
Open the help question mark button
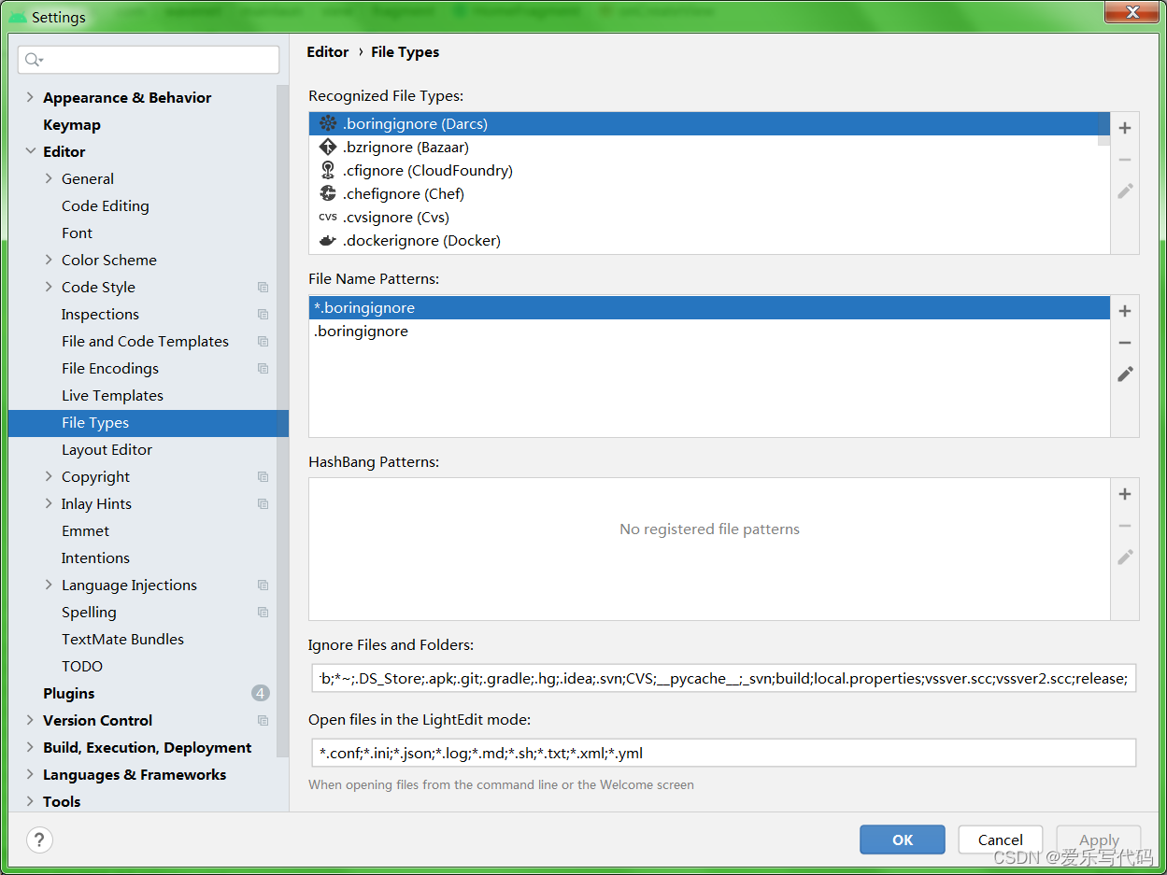pos(39,840)
